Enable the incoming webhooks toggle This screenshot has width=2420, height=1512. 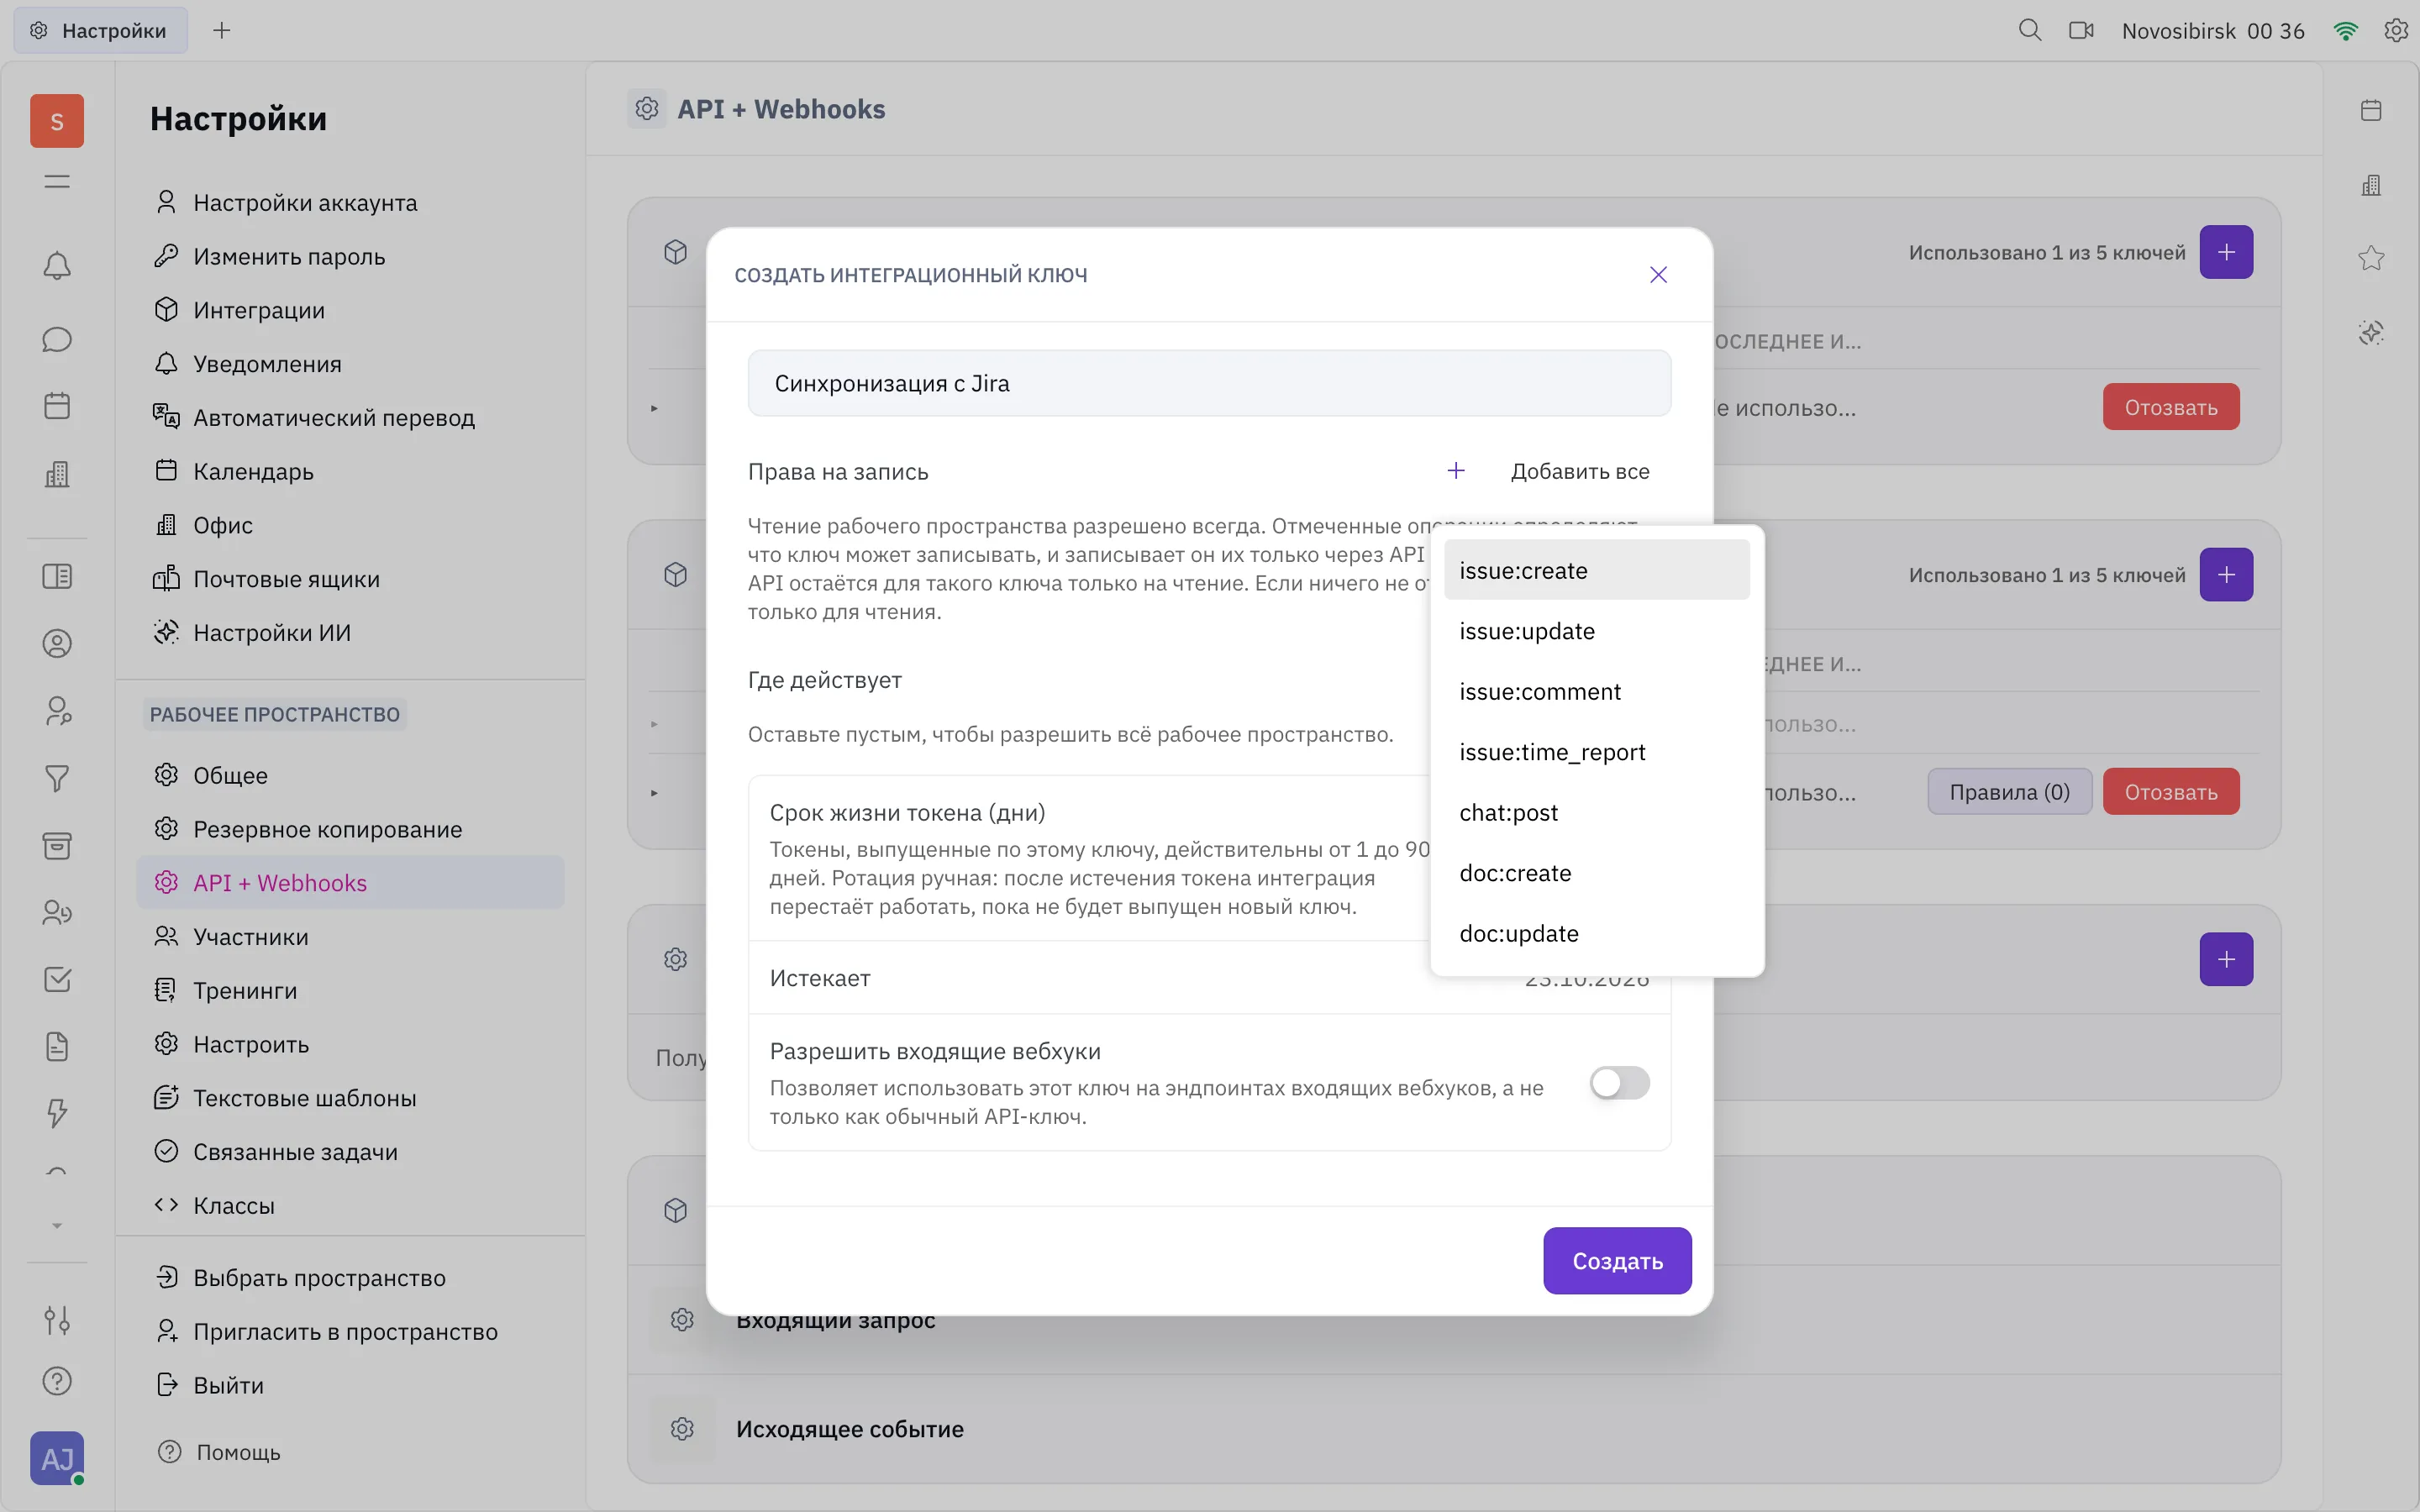coord(1619,1083)
